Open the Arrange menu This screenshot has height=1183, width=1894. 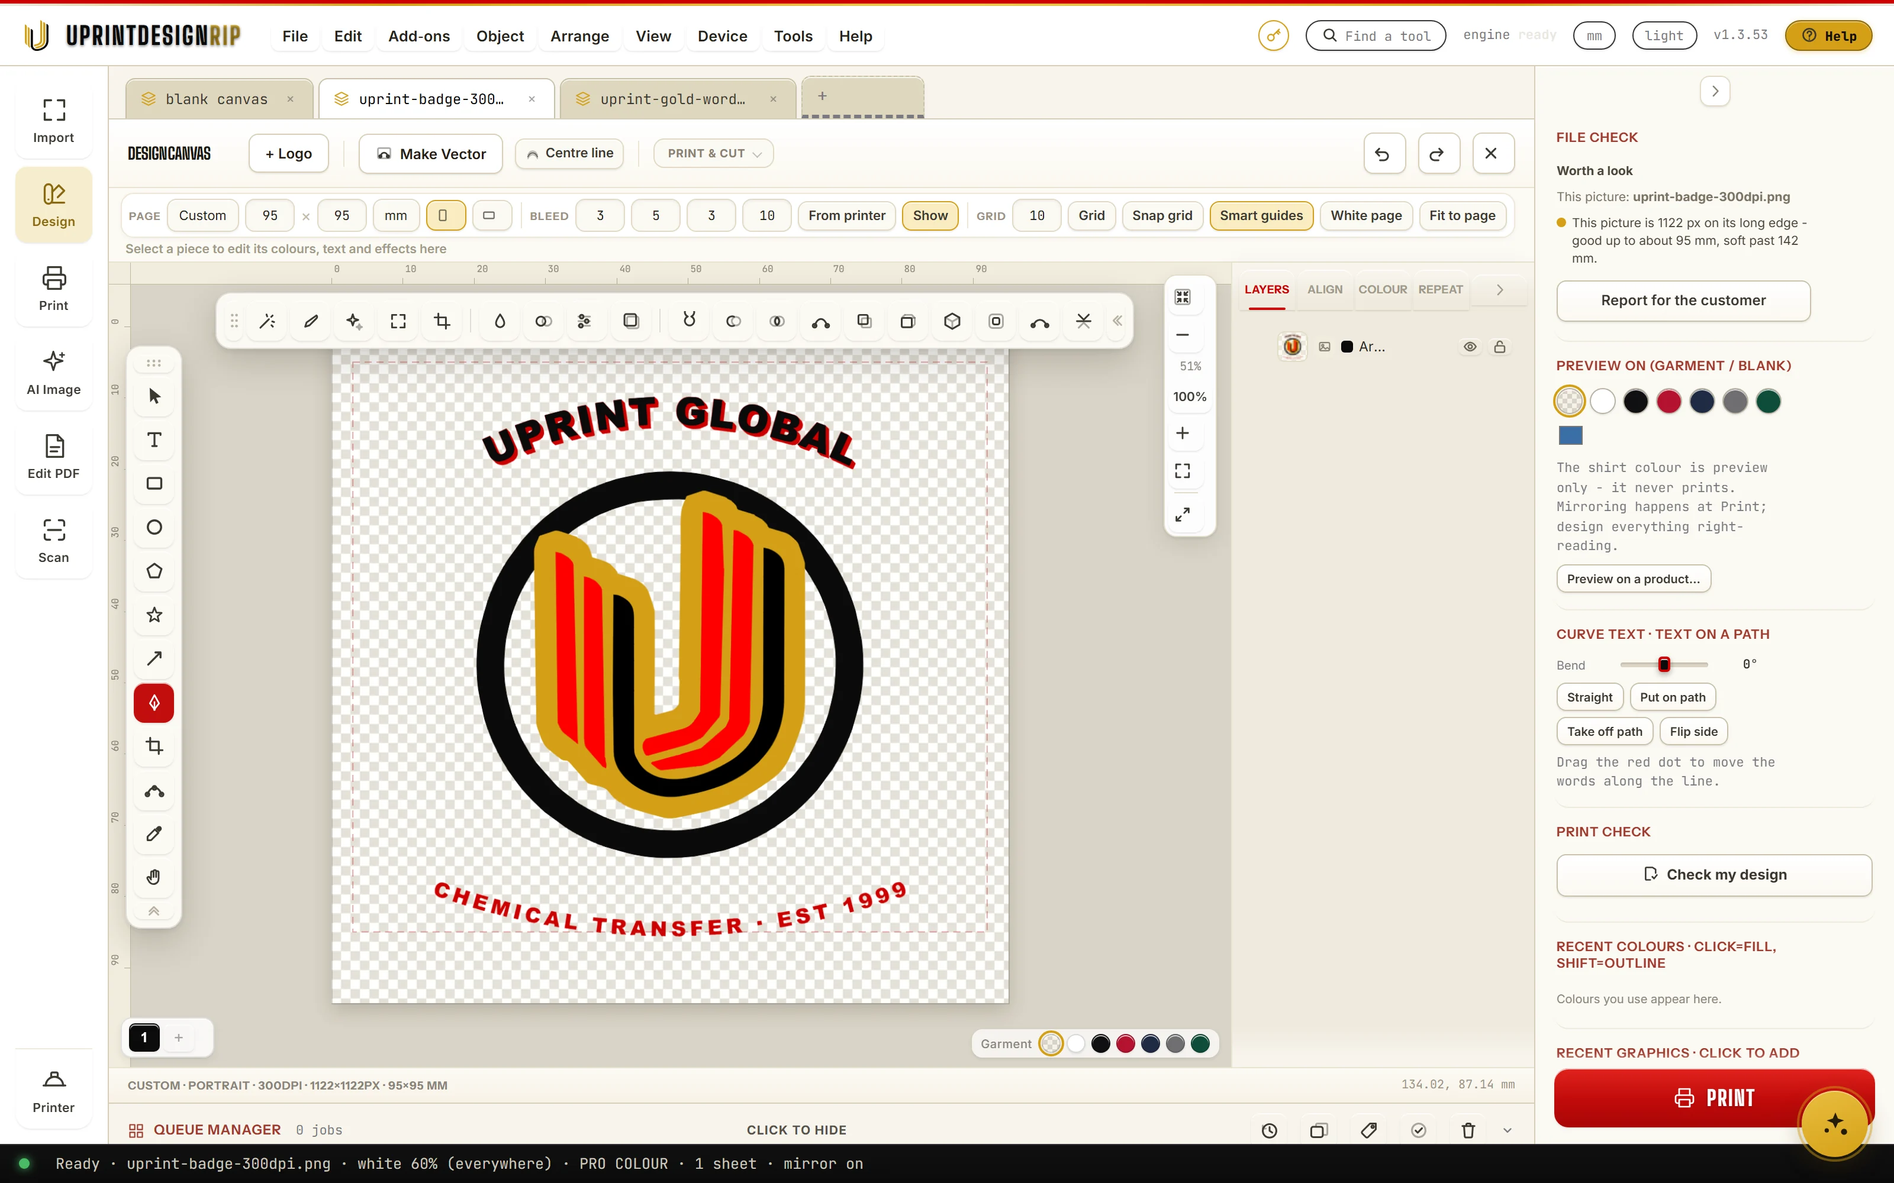pyautogui.click(x=579, y=36)
